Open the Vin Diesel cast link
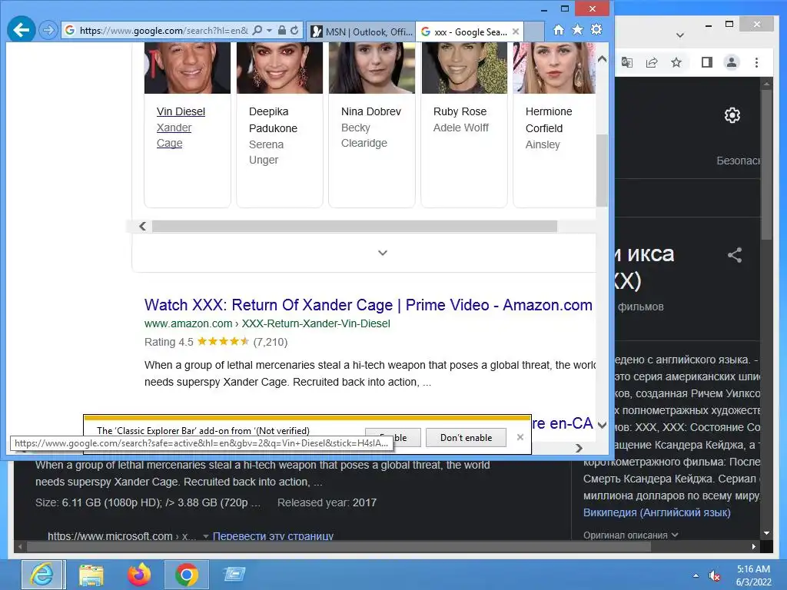The image size is (787, 590). point(181,111)
